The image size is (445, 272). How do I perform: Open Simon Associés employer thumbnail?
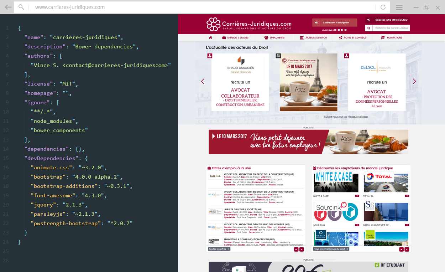coord(386,211)
